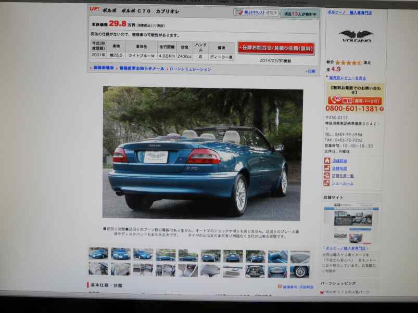Click the 4.9 satisfaction rating score
The image size is (418, 313).
click(x=336, y=69)
